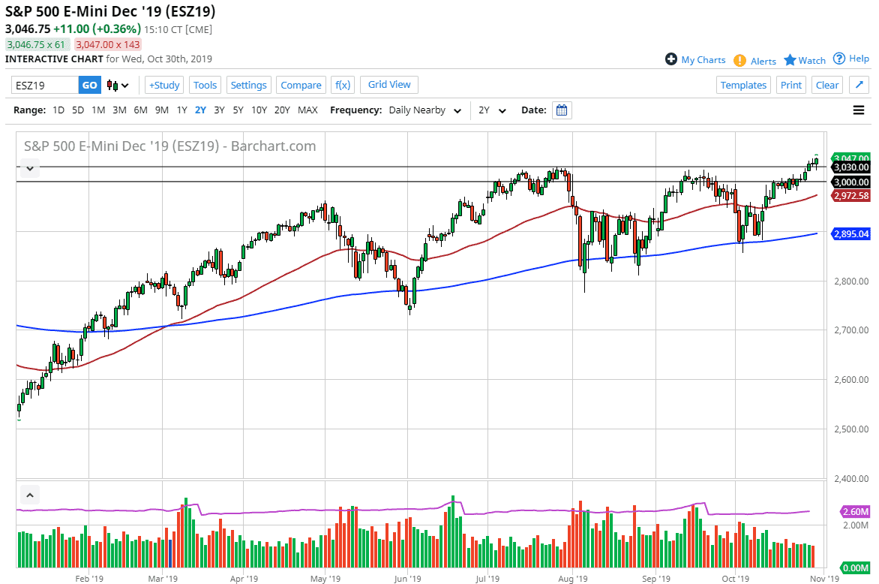Open the Settings menu
The image size is (879, 584).
pyautogui.click(x=248, y=85)
